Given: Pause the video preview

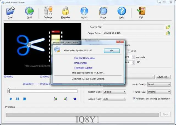Looking at the screenshot, I should (18, 99).
